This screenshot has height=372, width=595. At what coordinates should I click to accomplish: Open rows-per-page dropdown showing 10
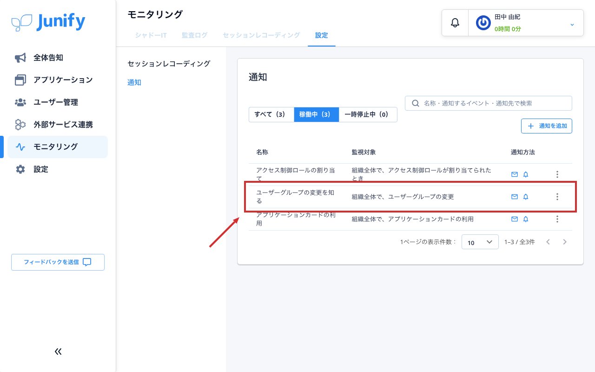[480, 242]
